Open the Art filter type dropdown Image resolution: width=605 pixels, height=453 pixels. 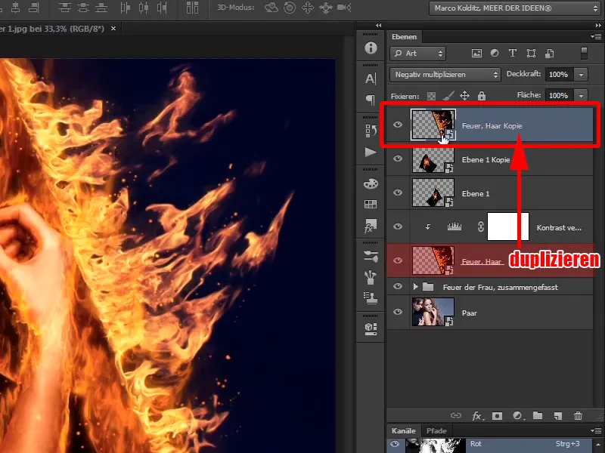point(418,54)
